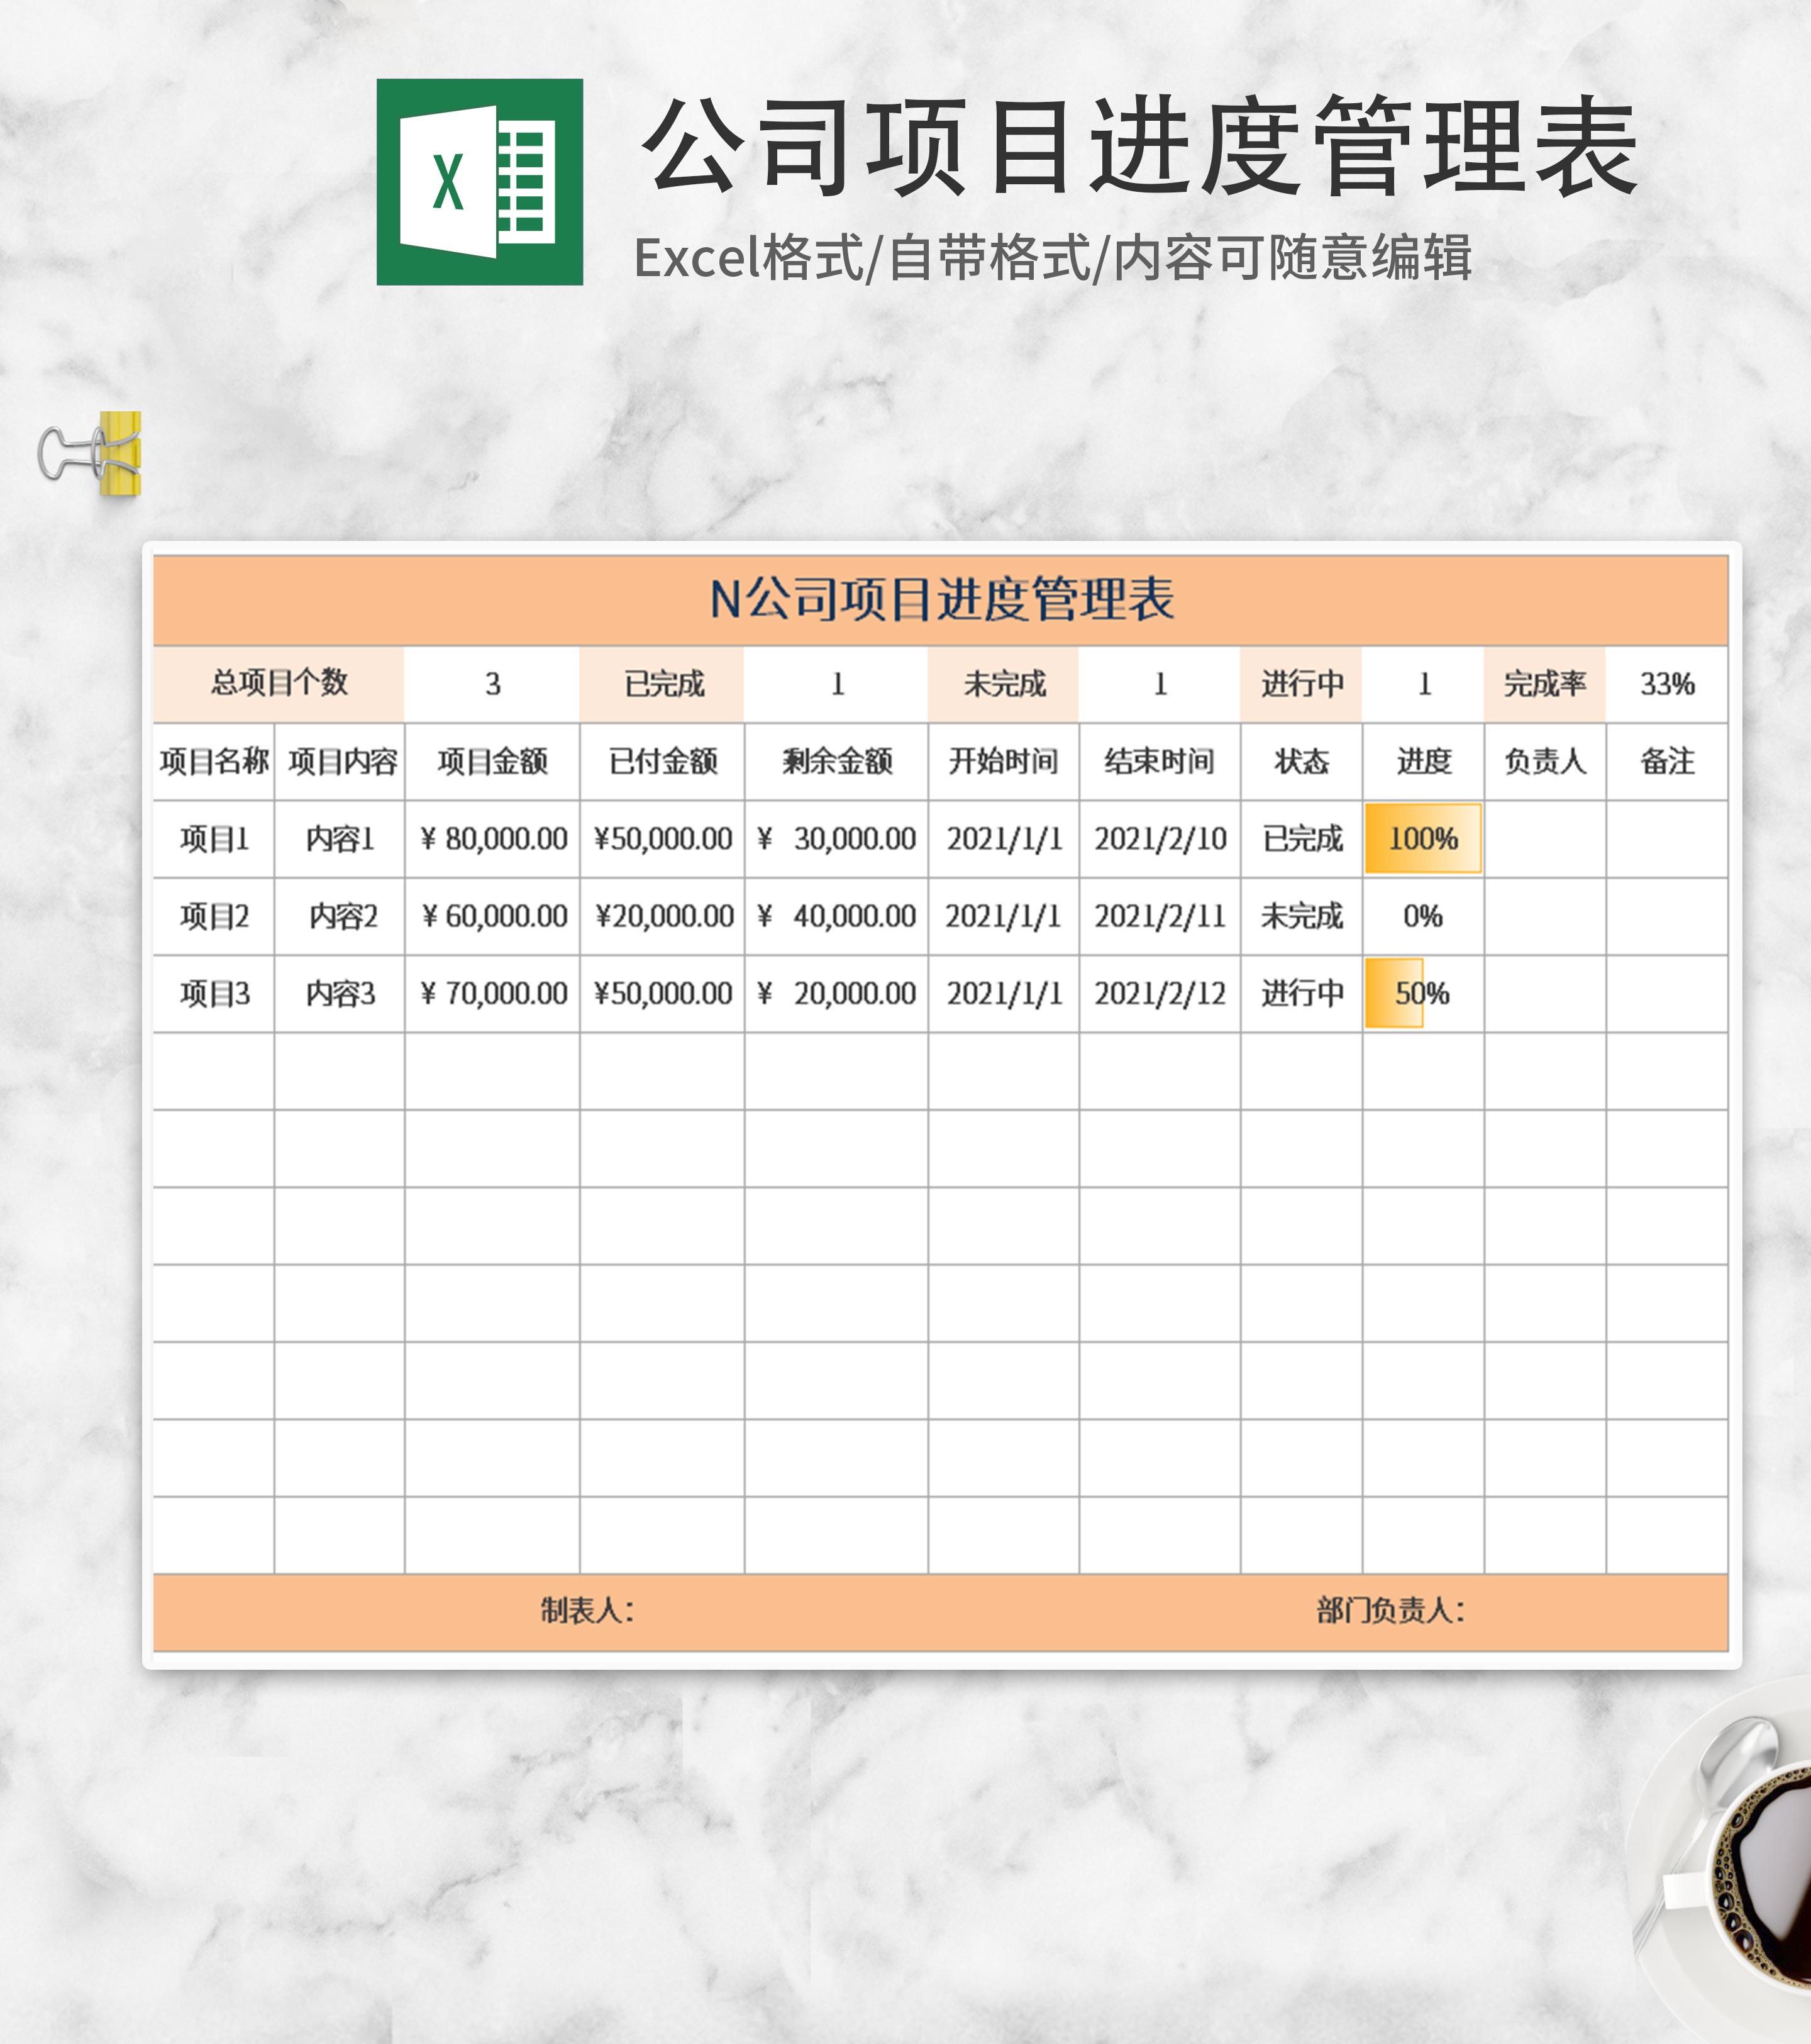Select the 负责人 column header

pos(1544,762)
